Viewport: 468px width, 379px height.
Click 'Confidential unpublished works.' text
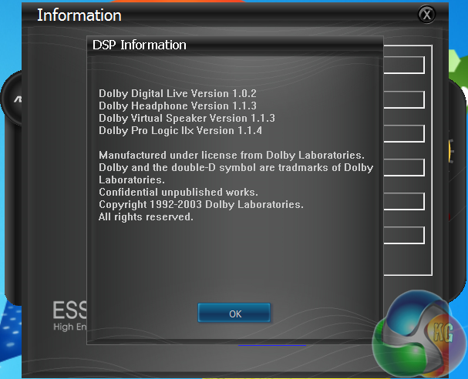click(178, 193)
